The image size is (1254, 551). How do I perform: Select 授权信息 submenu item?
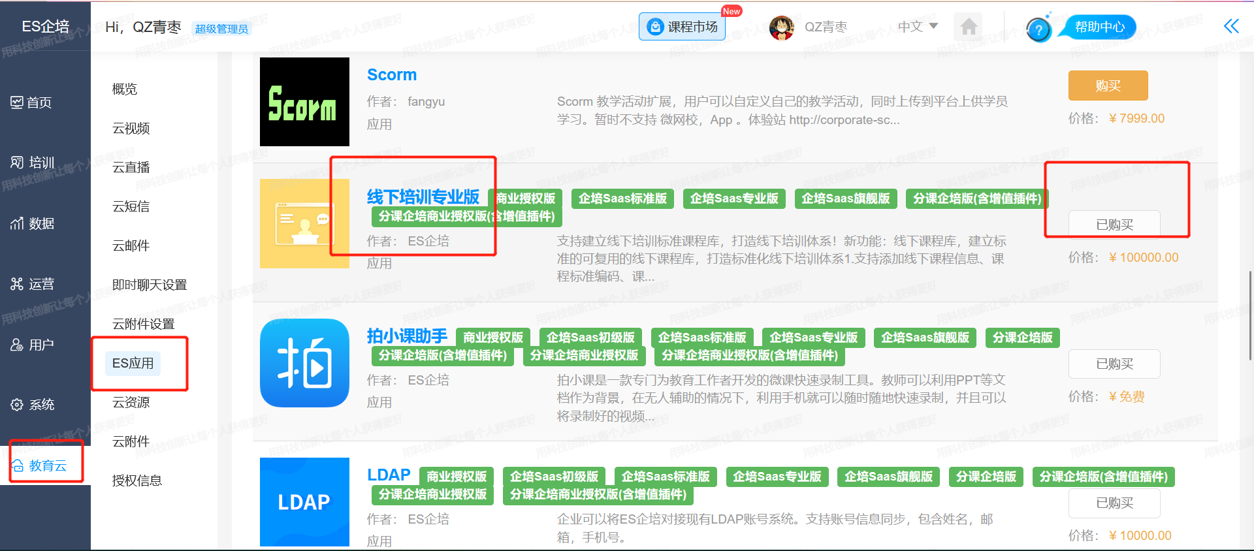click(x=137, y=480)
